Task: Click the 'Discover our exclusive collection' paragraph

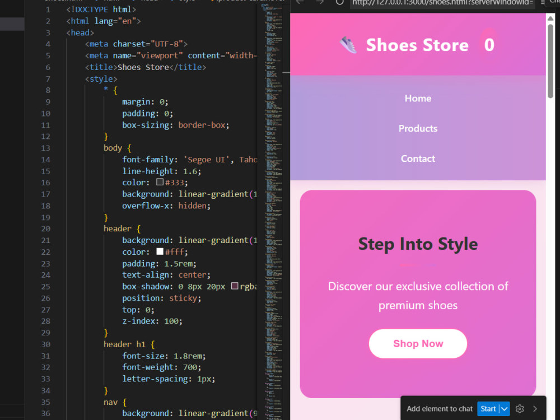Action: (418, 296)
